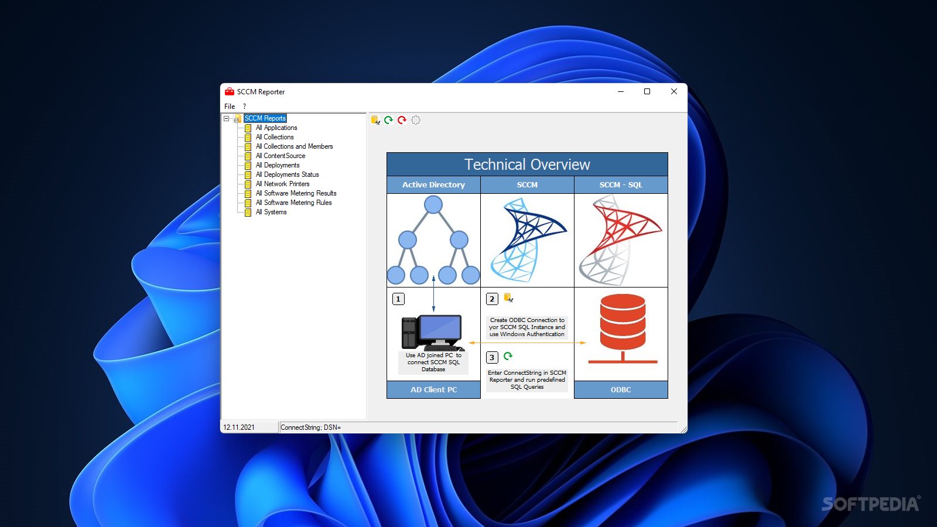This screenshot has width=937, height=527.
Task: Open the File menu
Action: point(230,107)
